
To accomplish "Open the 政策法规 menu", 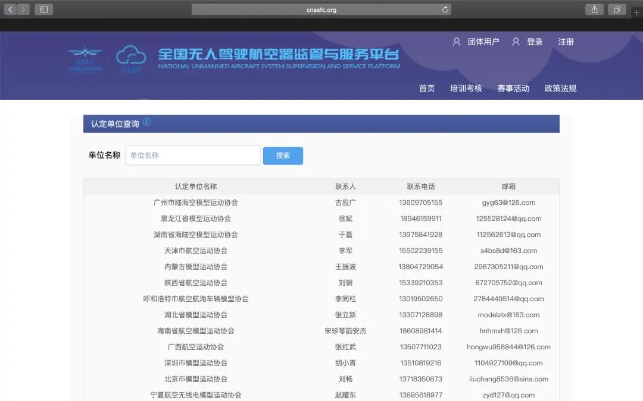I will [560, 88].
